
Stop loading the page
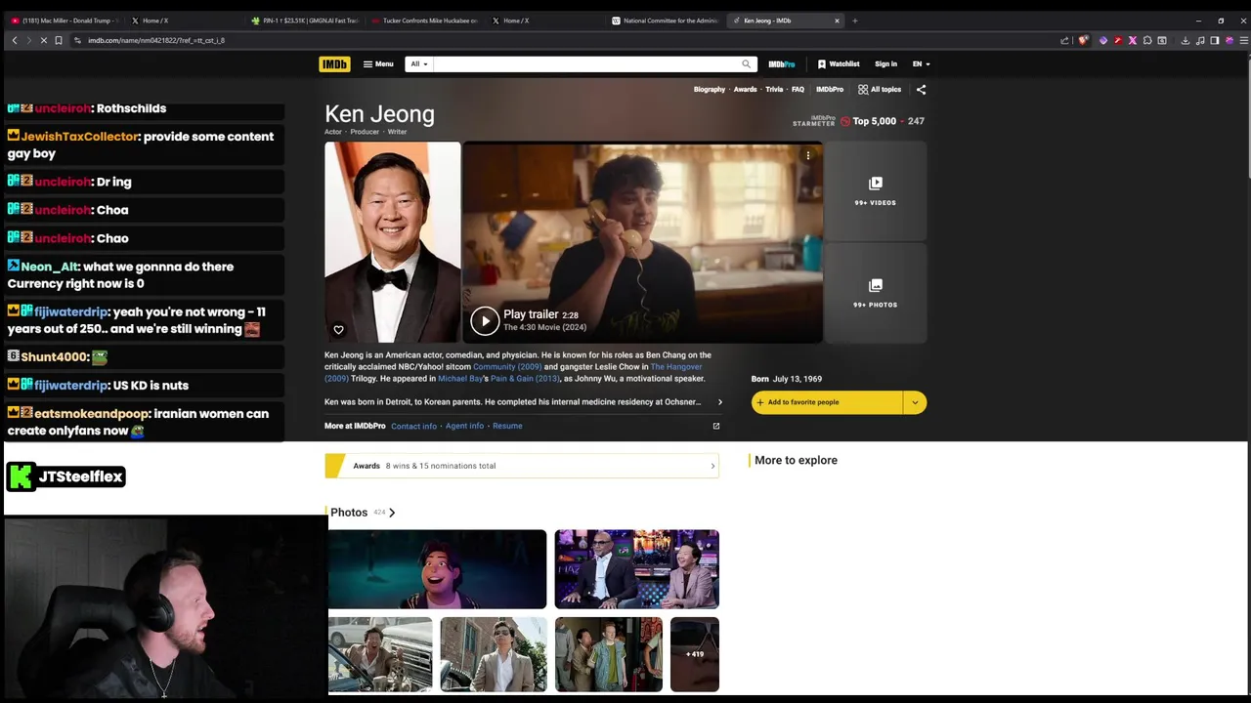click(44, 40)
